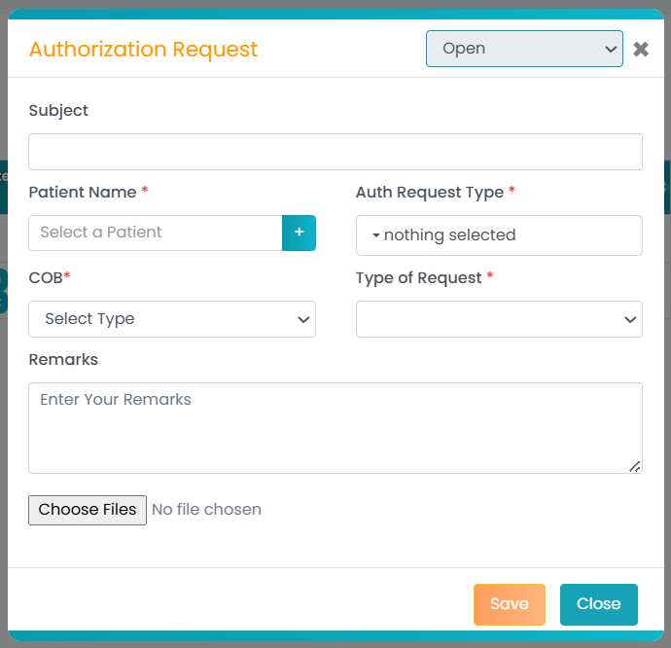Click the plus icon to add a patient
This screenshot has width=671, height=648.
299,233
